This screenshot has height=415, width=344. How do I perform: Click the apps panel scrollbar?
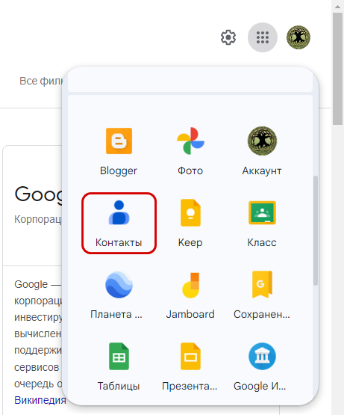click(x=316, y=230)
